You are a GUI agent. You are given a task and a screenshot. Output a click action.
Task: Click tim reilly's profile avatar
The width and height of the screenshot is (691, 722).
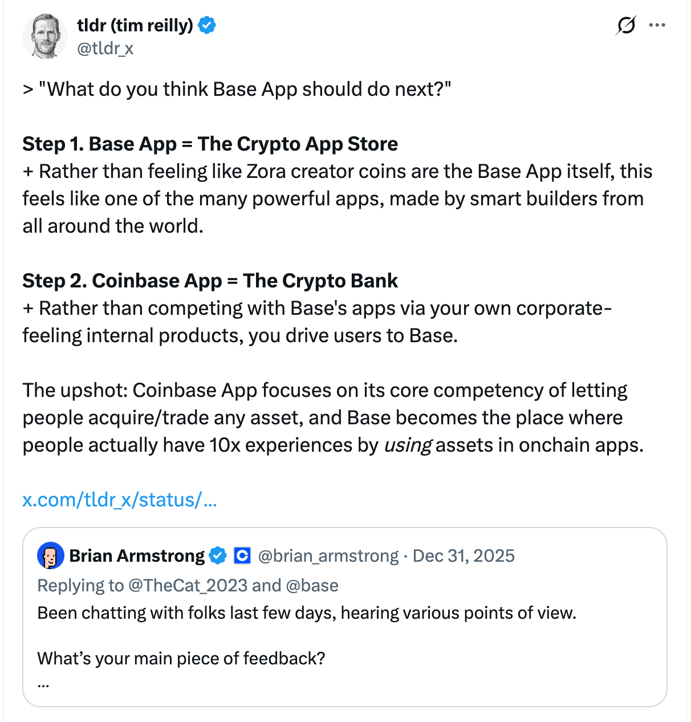tap(45, 36)
